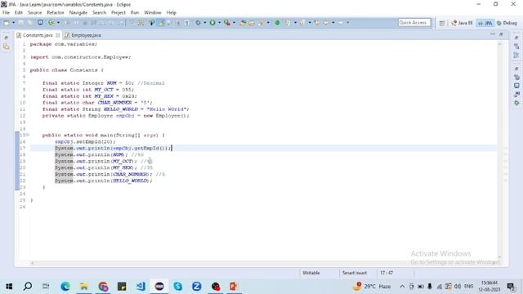Maximize the editor area
The image size is (523, 294).
(501, 34)
